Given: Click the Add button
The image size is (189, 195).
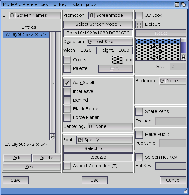Looking at the screenshot, I should [x=17, y=158].
